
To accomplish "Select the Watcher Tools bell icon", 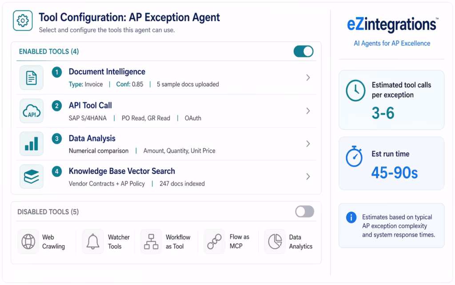I will [x=93, y=241].
